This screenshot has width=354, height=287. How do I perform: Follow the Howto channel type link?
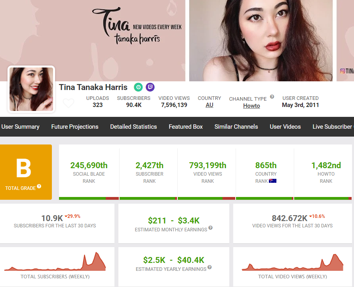(x=251, y=106)
